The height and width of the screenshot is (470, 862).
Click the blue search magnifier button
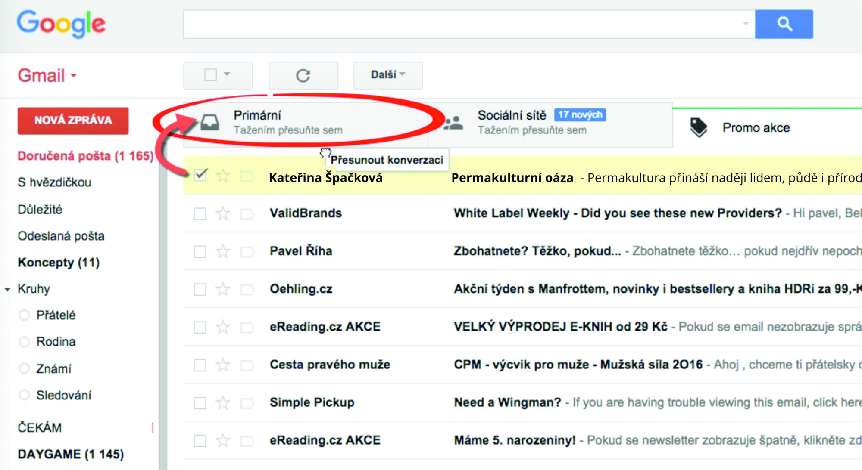coord(784,24)
